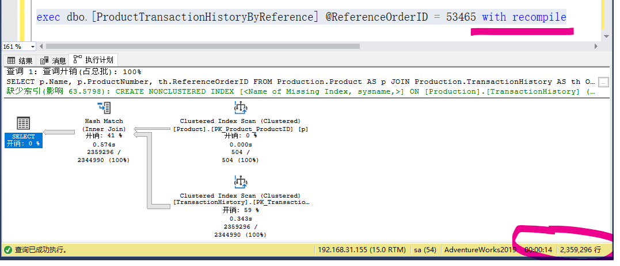The image size is (620, 266).
Task: Click the results grid tab icon
Action: point(12,60)
